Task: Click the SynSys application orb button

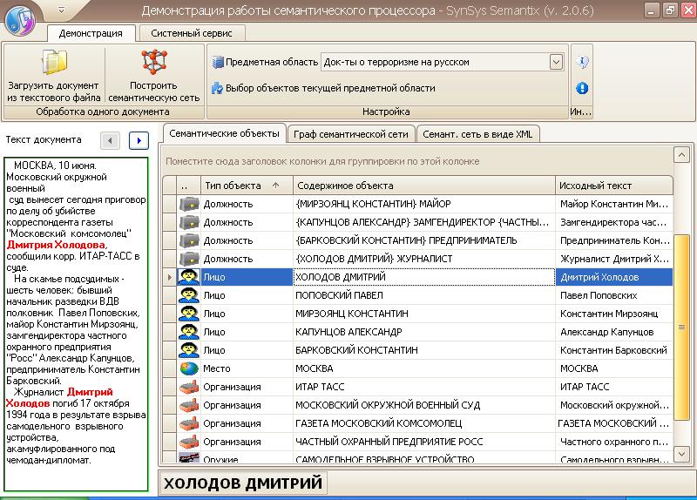Action: (19, 20)
